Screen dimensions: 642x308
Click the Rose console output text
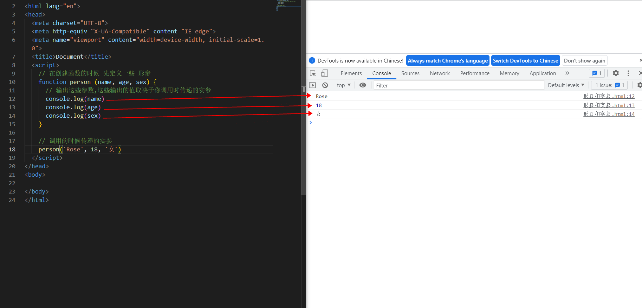[322, 96]
